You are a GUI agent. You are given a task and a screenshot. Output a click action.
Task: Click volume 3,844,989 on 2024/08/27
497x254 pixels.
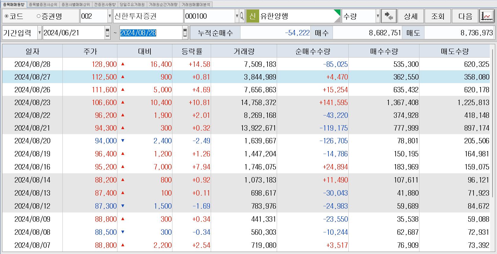[260, 77]
